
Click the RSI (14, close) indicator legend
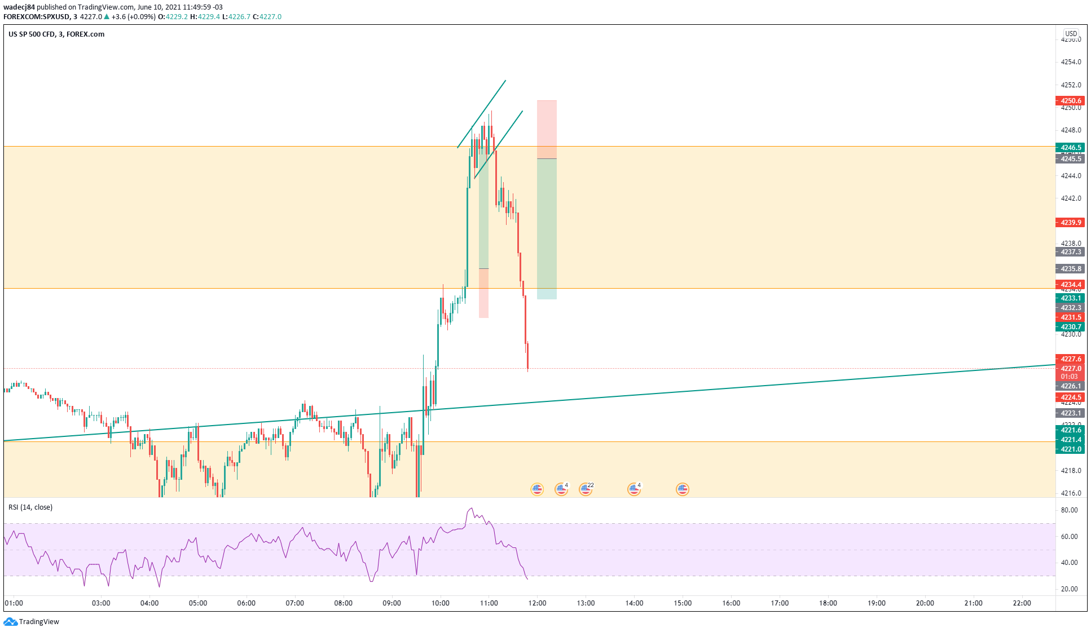[30, 507]
